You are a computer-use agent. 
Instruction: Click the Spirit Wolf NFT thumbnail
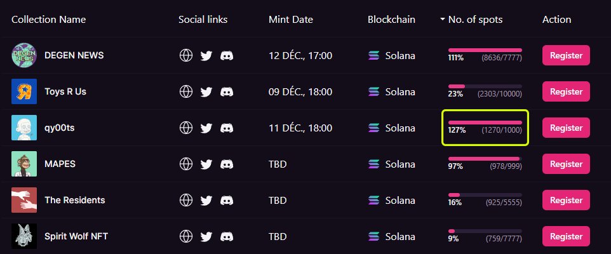tap(24, 236)
